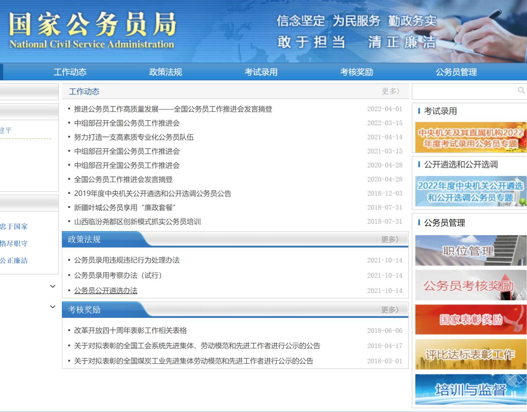Click 忠于国家 in left sidebar
Viewport: 527px width, 412px height.
tap(14, 226)
